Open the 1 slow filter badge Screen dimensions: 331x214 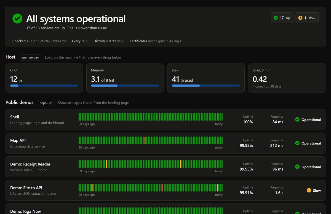[307, 18]
